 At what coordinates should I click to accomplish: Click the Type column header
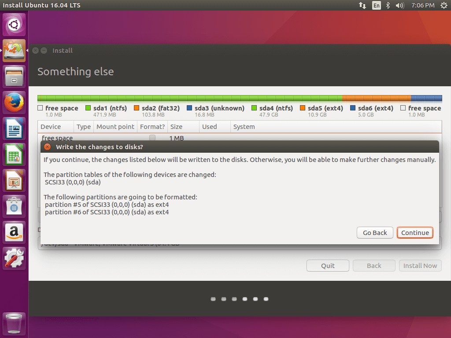[x=84, y=127]
